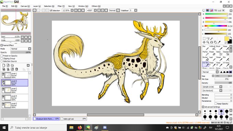Toggle the HSV slider panel icon
Viewport: 233px width, 131px height.
[x=211, y=10]
